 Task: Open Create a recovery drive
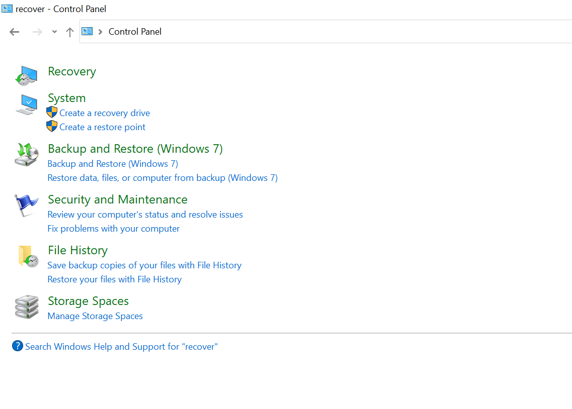point(104,113)
